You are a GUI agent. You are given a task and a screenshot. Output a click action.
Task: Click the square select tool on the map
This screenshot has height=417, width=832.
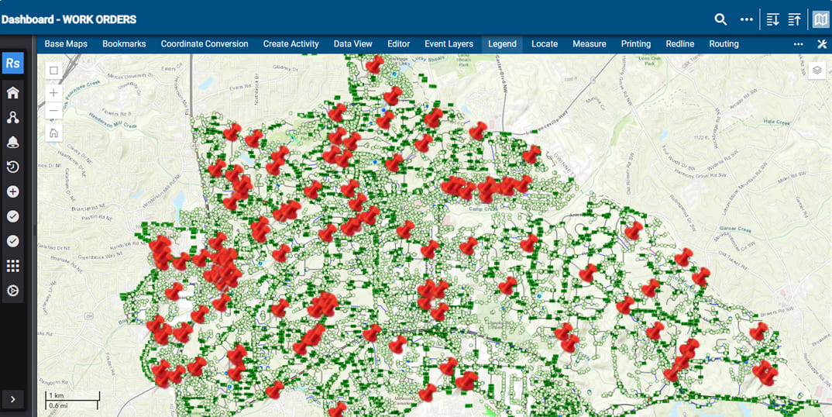point(53,71)
